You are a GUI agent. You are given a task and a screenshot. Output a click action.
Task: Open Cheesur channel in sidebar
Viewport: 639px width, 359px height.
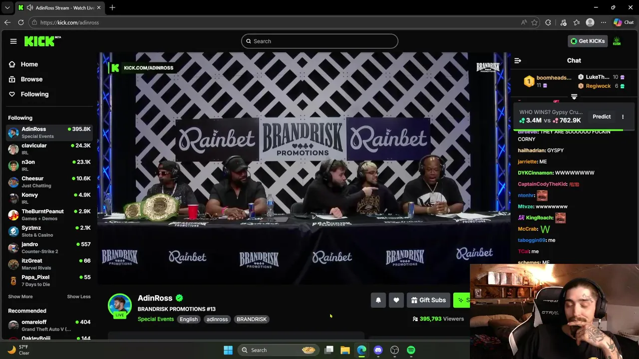(49, 182)
